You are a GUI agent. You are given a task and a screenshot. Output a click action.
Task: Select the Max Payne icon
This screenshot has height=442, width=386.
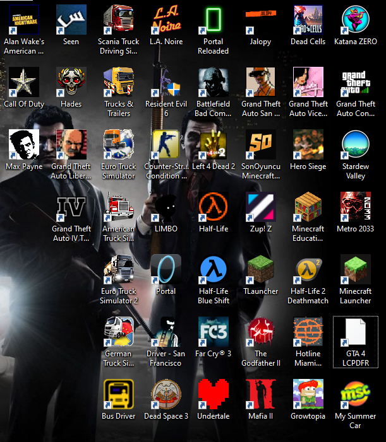coord(24,144)
